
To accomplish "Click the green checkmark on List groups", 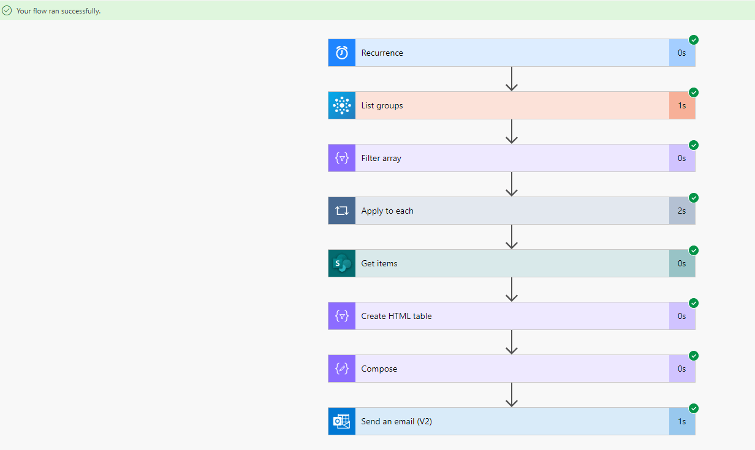I will pos(694,92).
